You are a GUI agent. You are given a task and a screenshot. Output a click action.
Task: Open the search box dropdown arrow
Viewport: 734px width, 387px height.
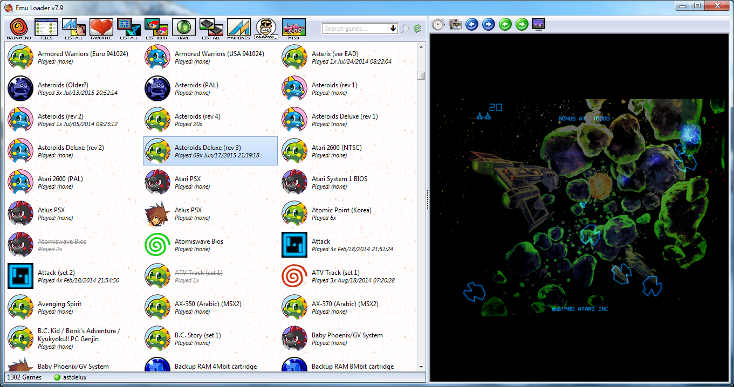pos(393,29)
